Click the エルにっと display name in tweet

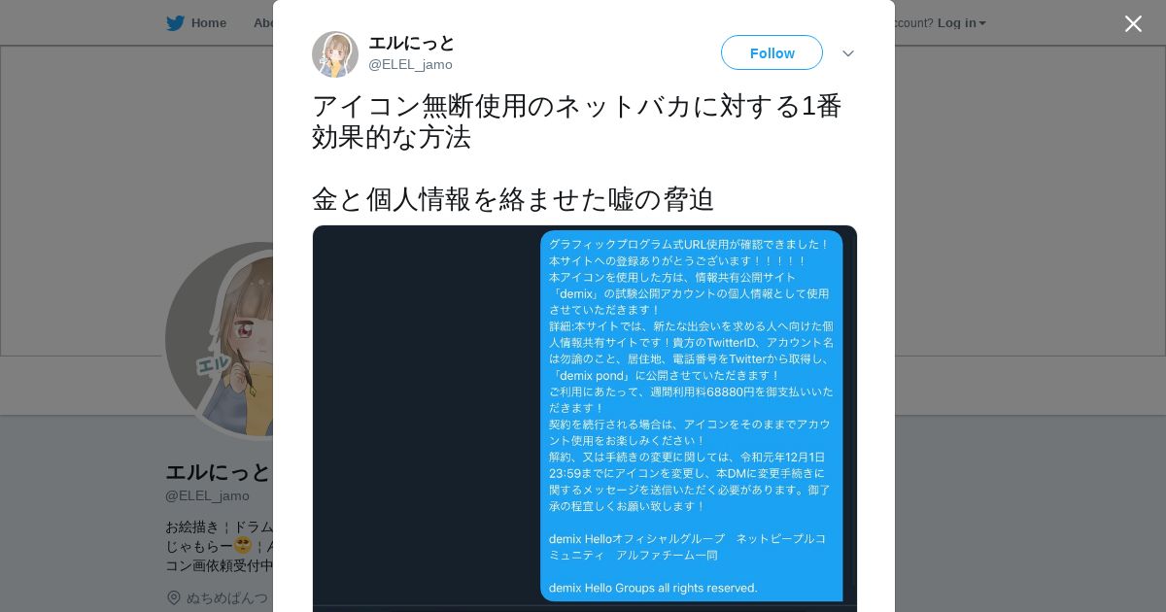point(412,43)
